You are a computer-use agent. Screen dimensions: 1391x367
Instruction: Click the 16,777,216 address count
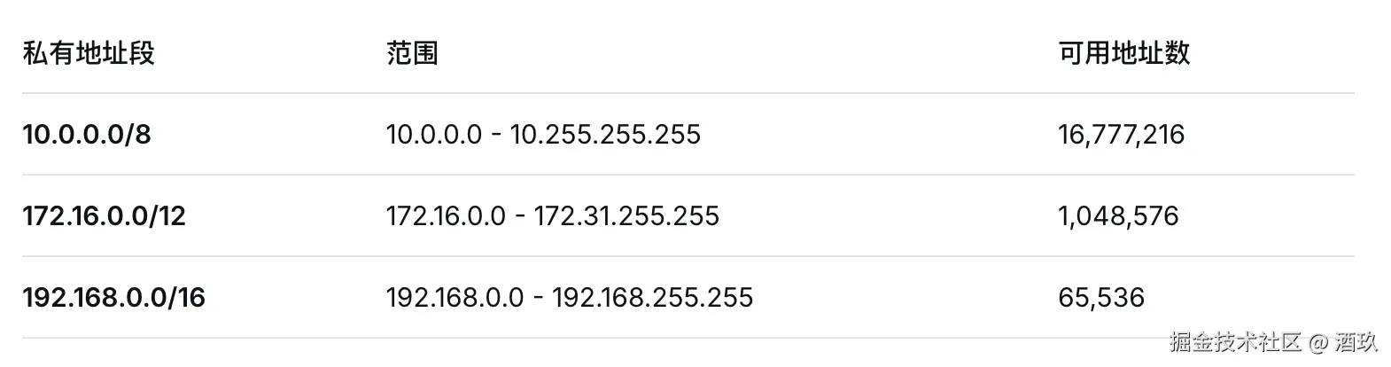click(1121, 135)
